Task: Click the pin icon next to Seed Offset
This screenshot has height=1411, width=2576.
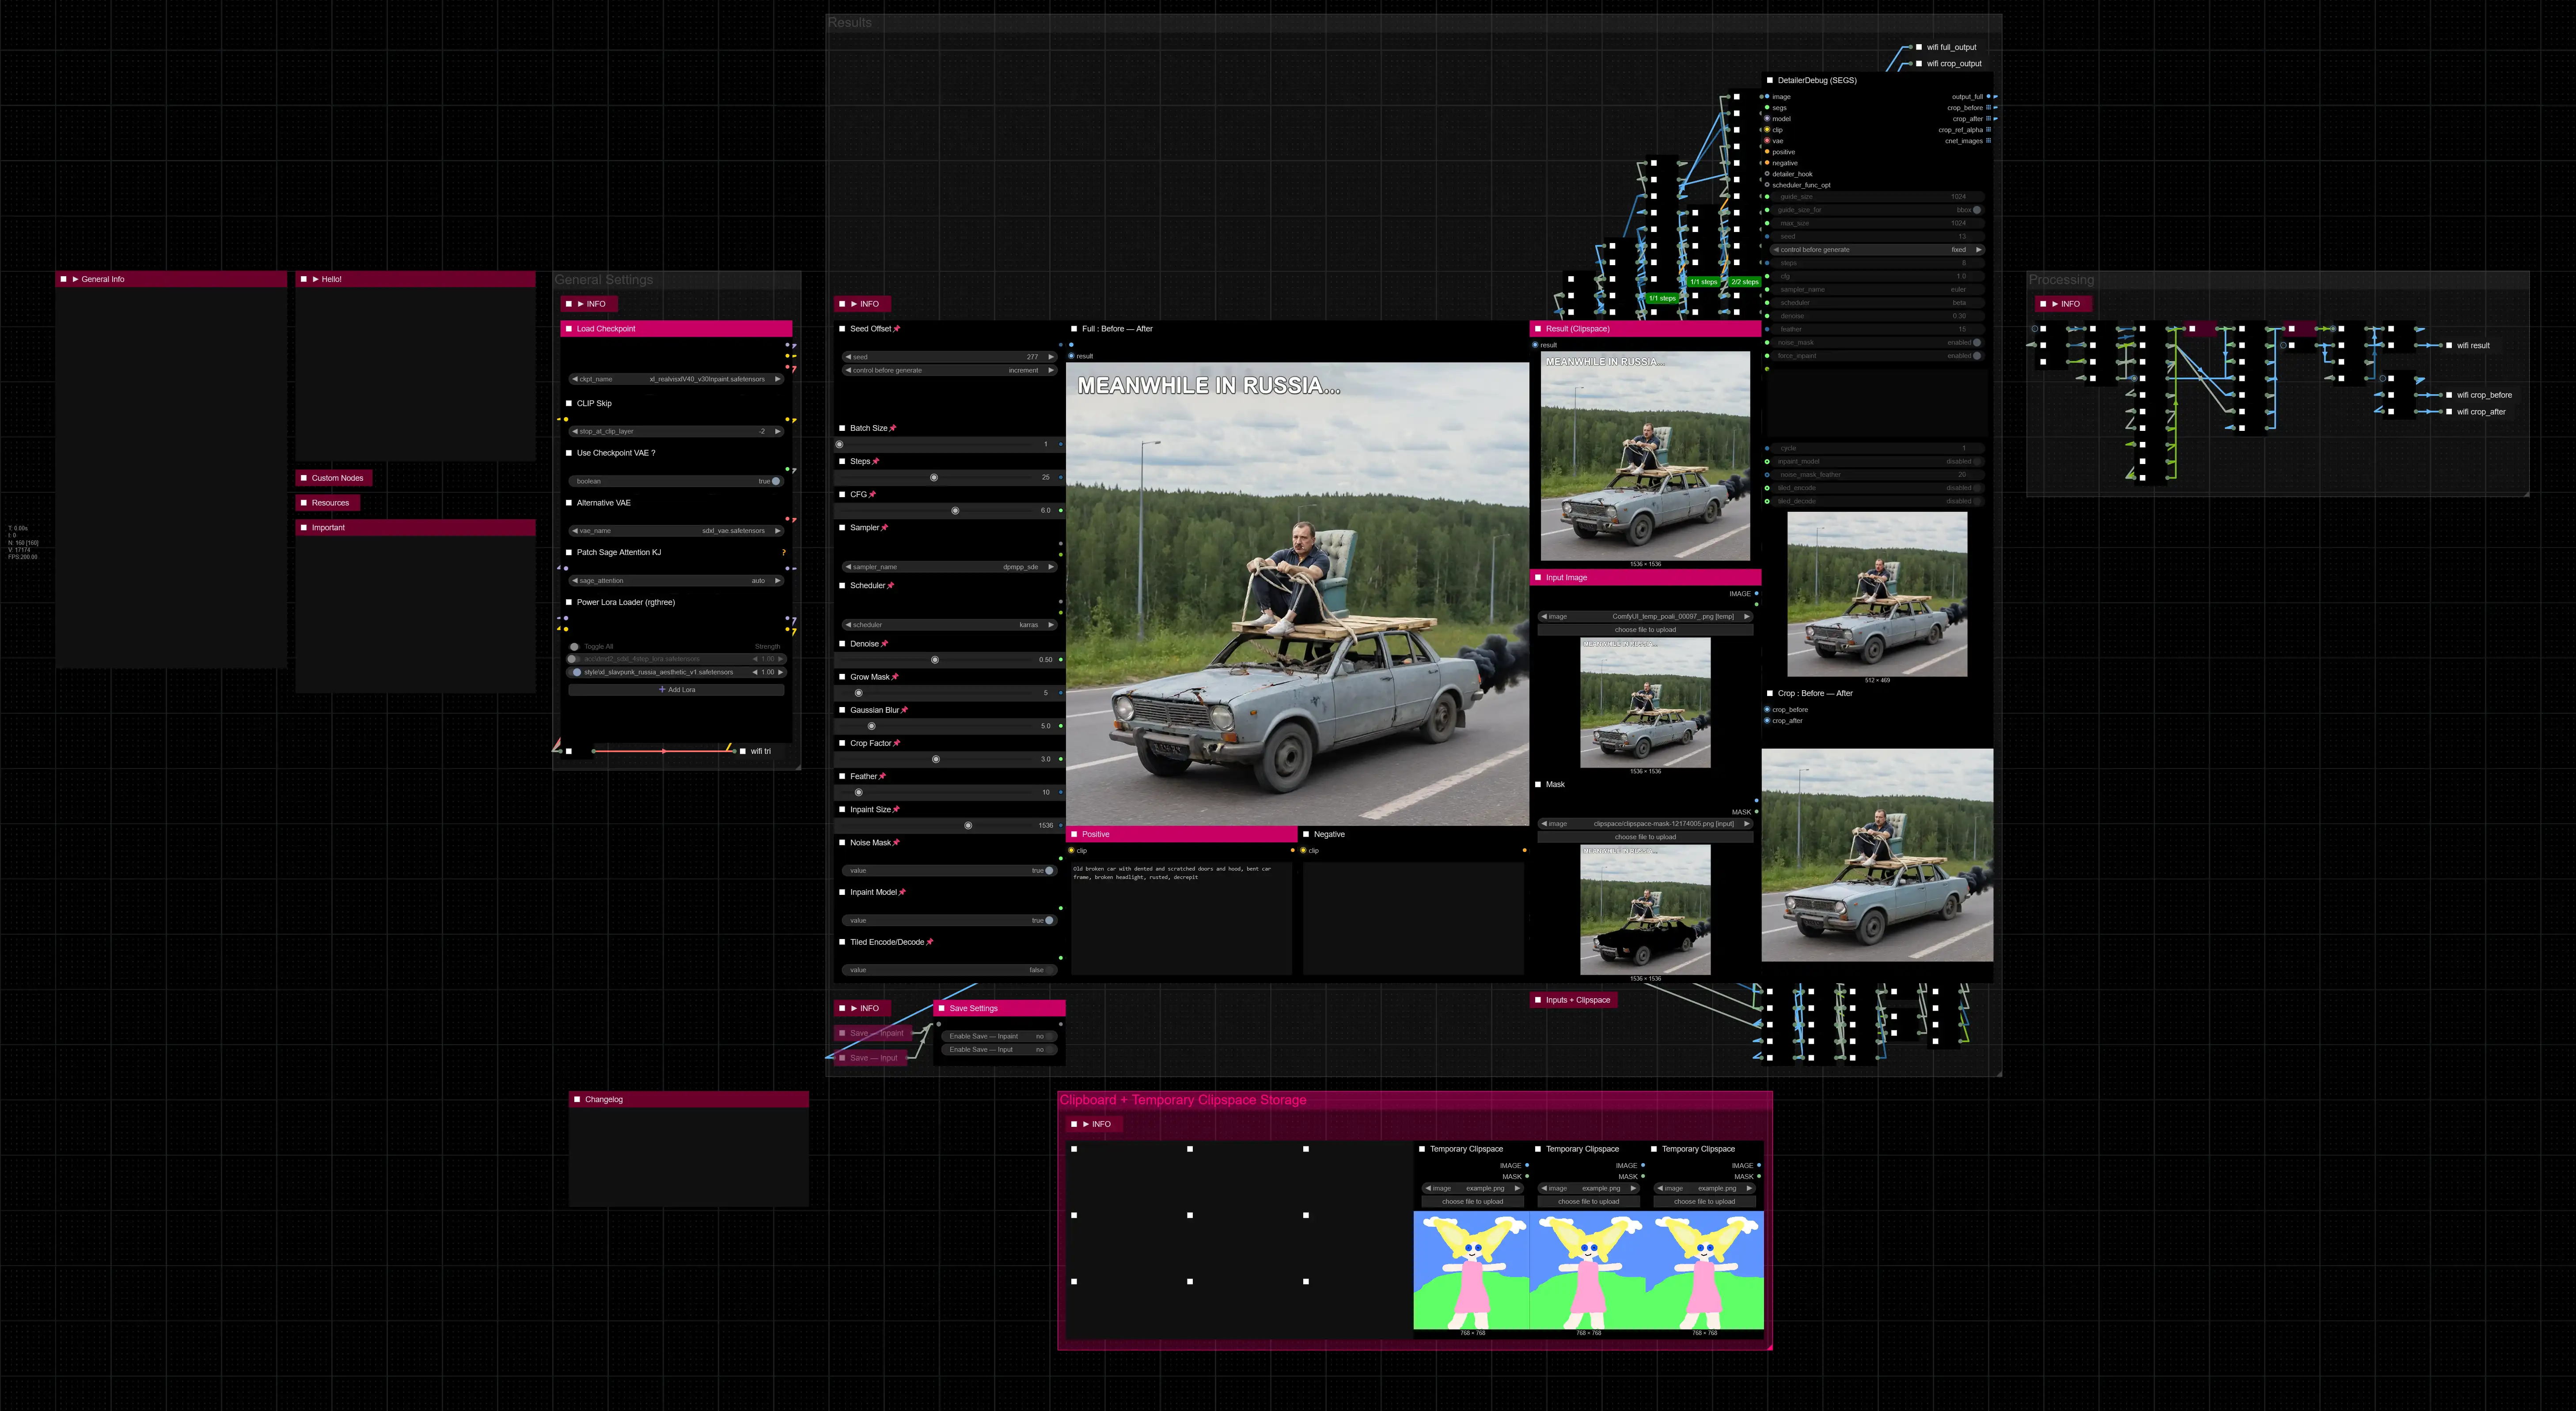Action: click(897, 329)
